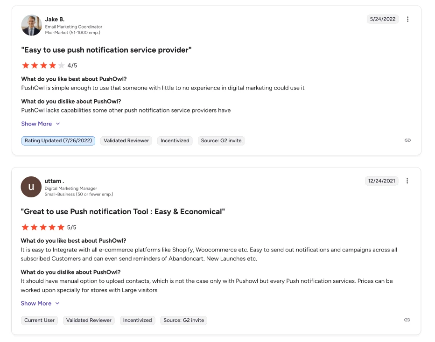Click the 12/24/2021 date on uttam's review
435x342 pixels.
click(x=381, y=181)
